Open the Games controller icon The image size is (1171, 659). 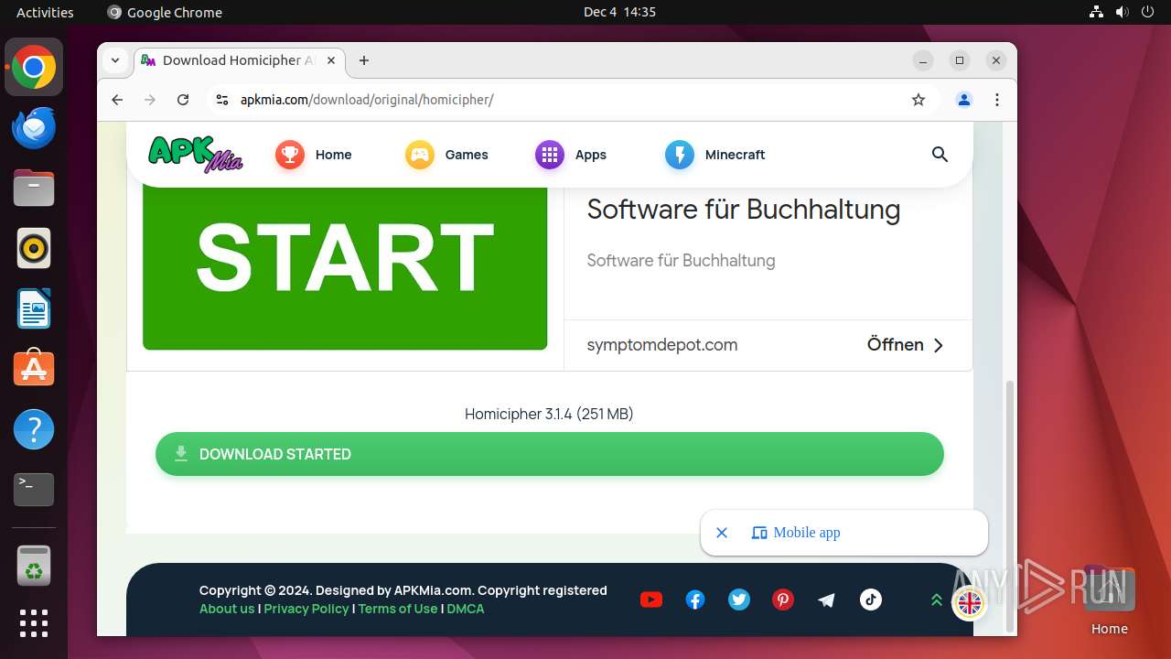click(420, 155)
